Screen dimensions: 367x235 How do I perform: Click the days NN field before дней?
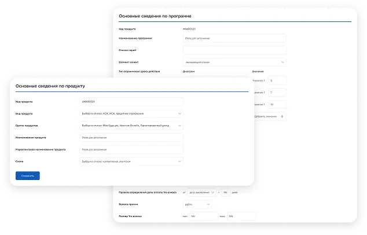[226, 192]
